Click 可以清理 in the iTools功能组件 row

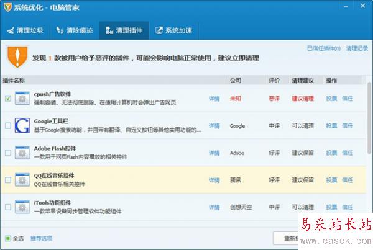click(303, 207)
